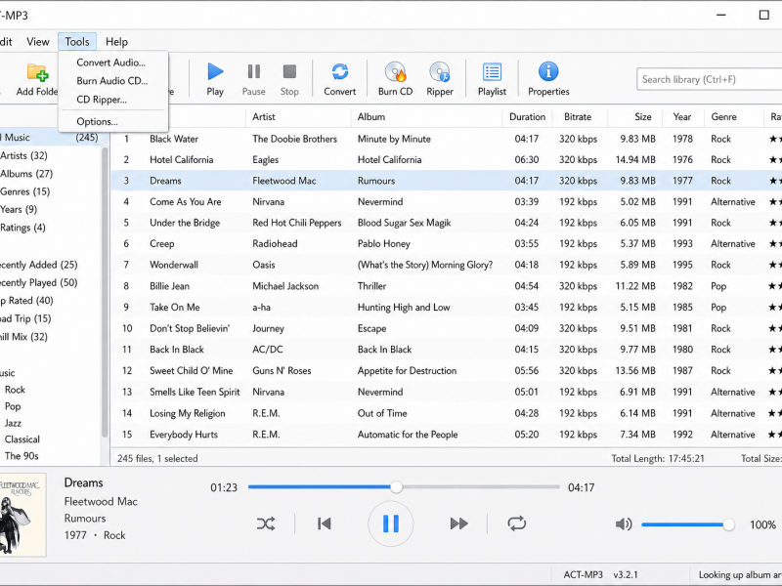Select The 90s folder in sidebar
782x586 pixels.
[22, 456]
